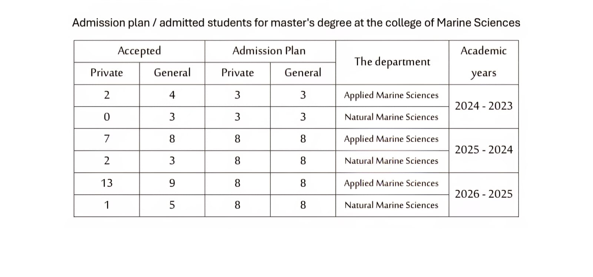Click the 'Academic years' header cell
The height and width of the screenshot is (277, 593).
coord(483,61)
